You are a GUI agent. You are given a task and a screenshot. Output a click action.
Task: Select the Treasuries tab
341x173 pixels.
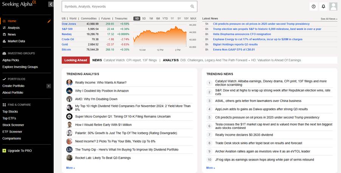(121, 18)
